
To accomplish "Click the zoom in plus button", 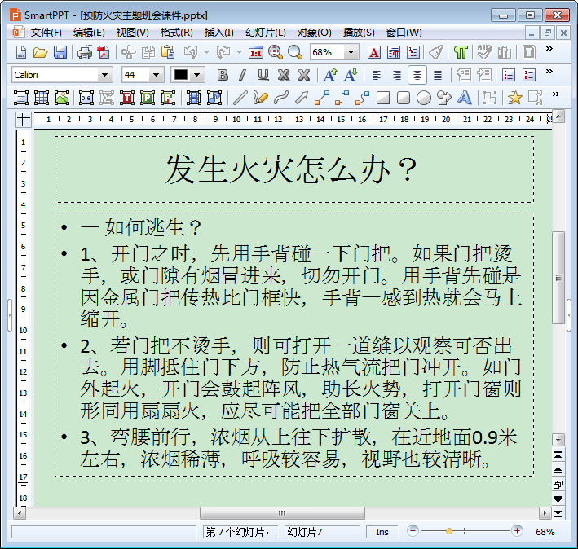I will tap(517, 531).
